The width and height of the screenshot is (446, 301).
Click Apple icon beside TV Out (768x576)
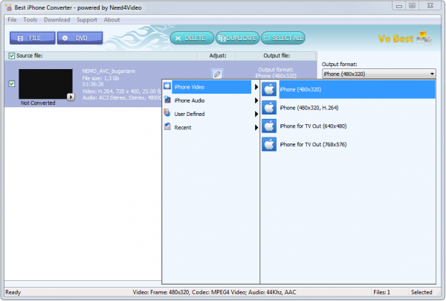click(x=269, y=144)
